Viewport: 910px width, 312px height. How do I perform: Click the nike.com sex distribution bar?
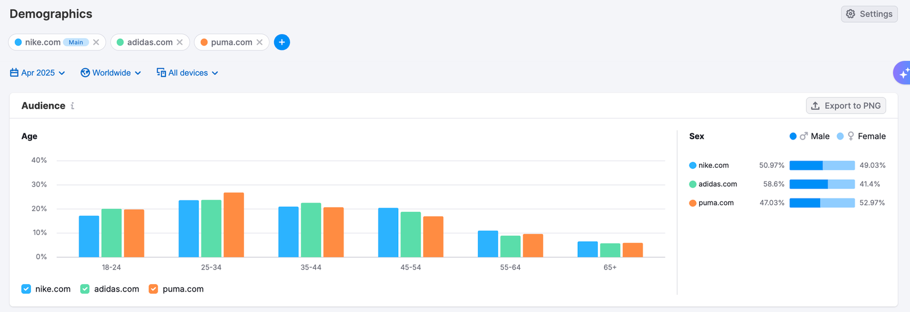[822, 166]
